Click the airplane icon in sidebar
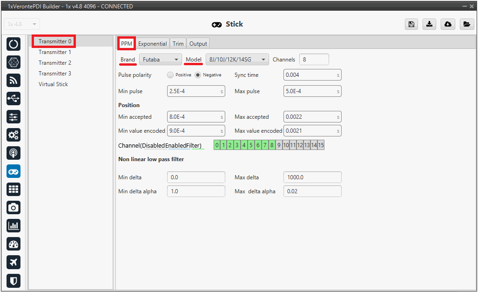Viewport: 478px width, 292px height. 13,262
